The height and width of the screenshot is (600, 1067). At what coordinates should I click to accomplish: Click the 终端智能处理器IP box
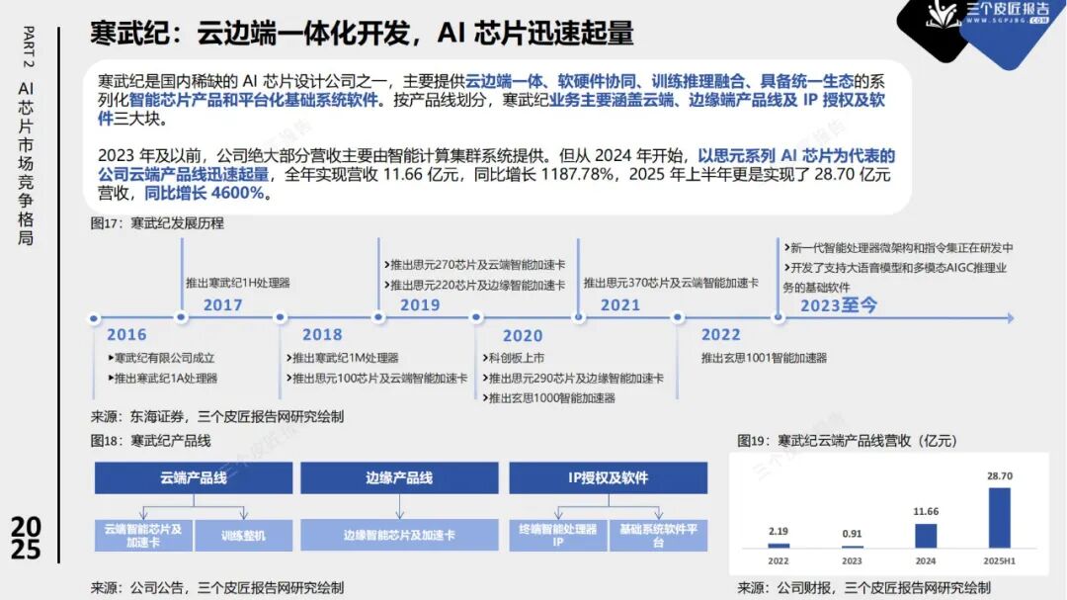(558, 536)
